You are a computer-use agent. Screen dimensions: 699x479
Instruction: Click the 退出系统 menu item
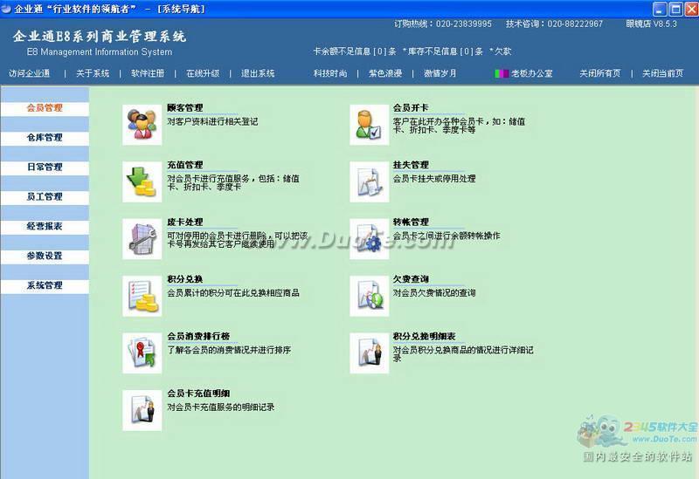(258, 73)
